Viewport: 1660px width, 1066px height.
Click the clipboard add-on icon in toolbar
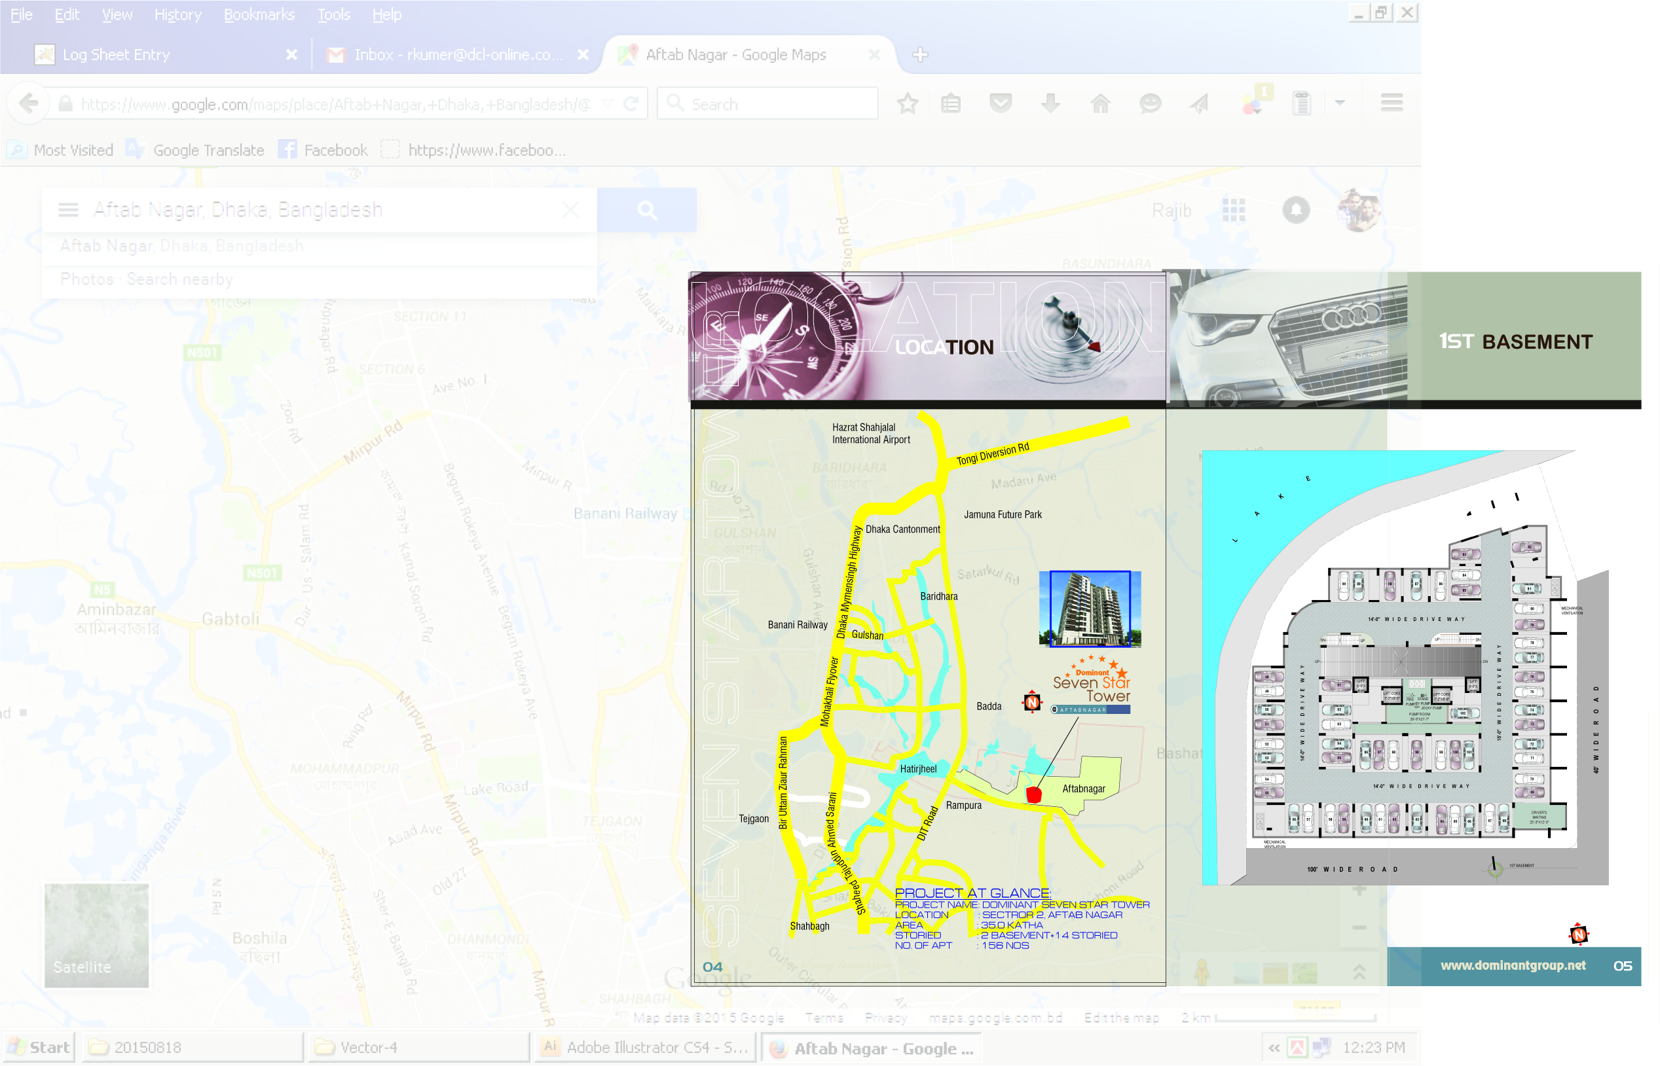1301,104
